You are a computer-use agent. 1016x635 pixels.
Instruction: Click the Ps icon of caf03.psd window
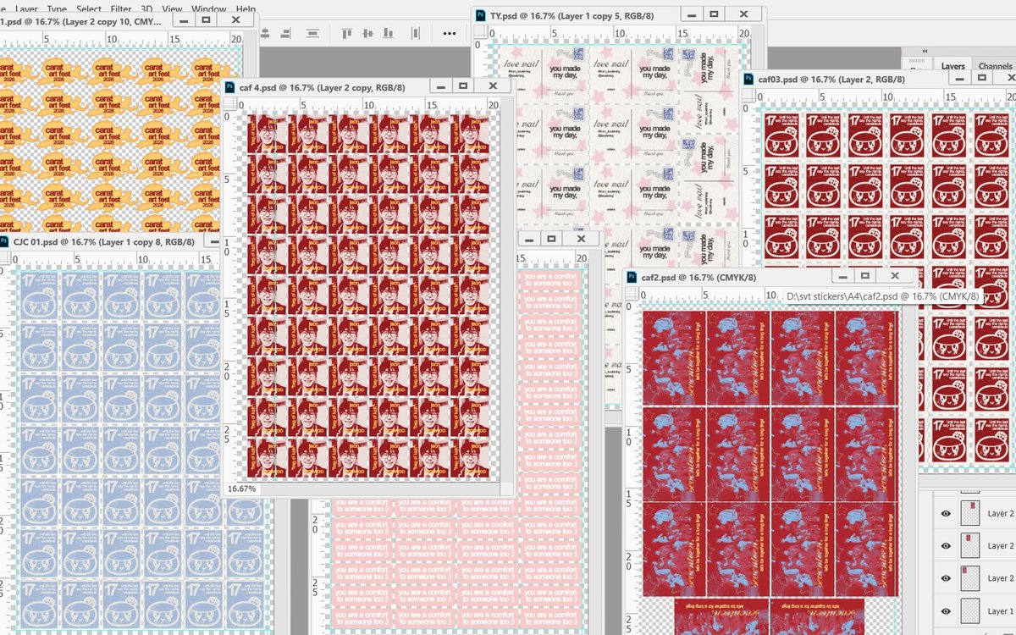[749, 79]
